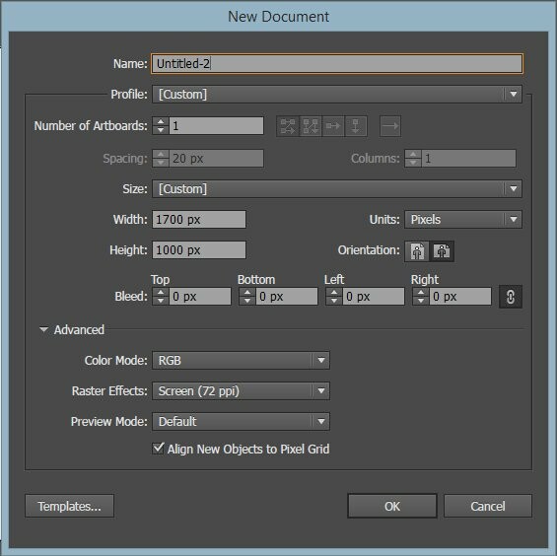Click the disabled Spacing field
The image size is (557, 556).
click(x=216, y=159)
